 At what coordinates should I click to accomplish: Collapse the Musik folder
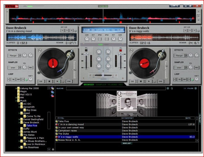tap(16, 101)
